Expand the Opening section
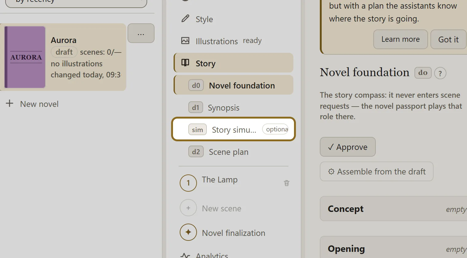 (x=394, y=248)
